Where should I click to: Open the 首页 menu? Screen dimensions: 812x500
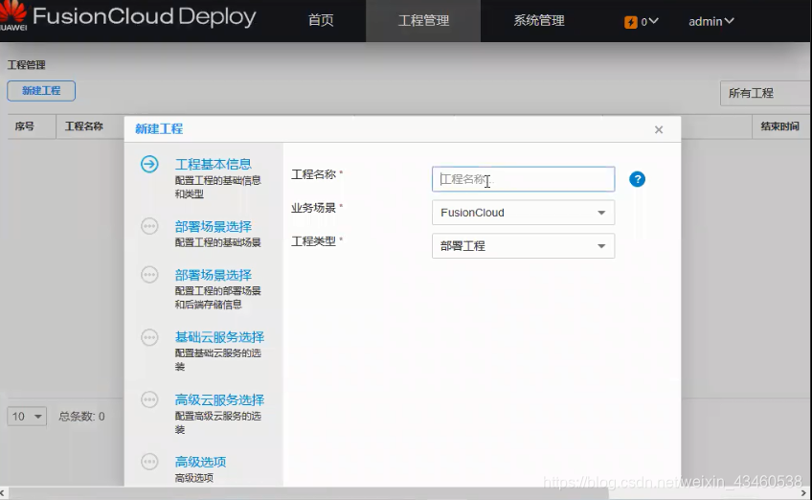pos(321,21)
